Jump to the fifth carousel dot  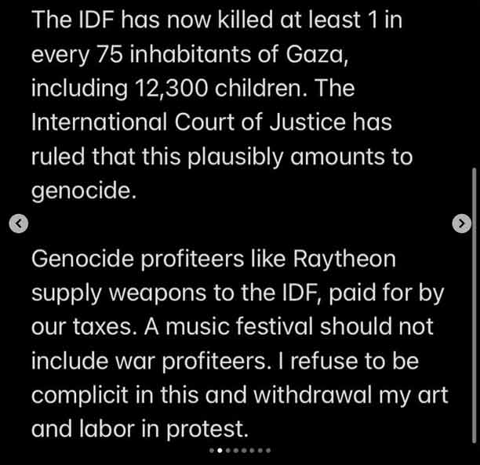pos(244,450)
